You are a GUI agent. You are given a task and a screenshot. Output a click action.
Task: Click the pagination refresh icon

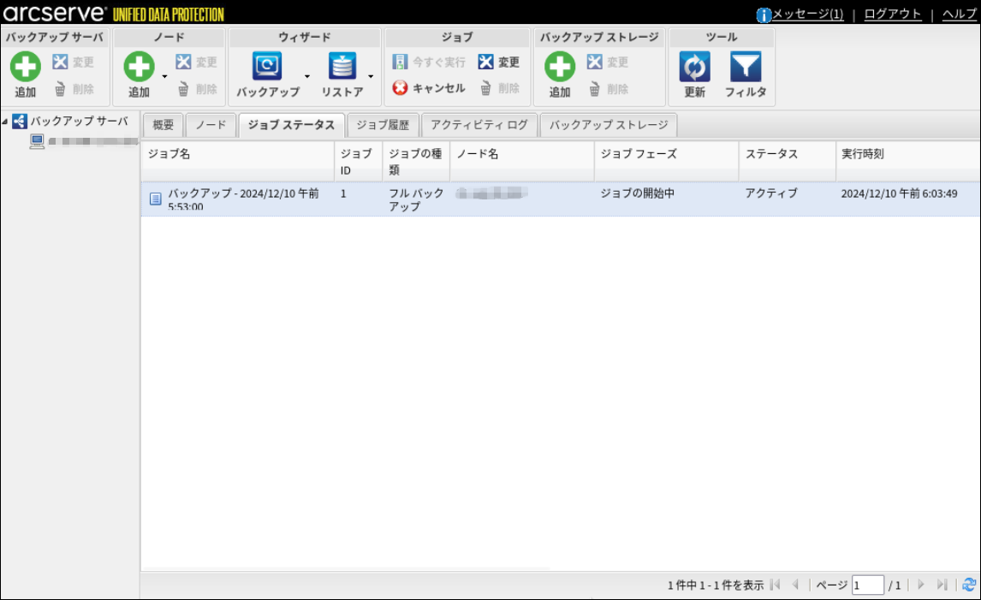pos(969,585)
